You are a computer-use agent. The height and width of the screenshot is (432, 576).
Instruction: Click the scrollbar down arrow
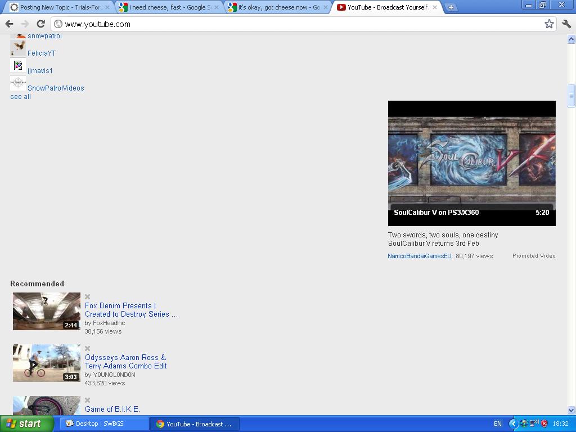click(571, 410)
